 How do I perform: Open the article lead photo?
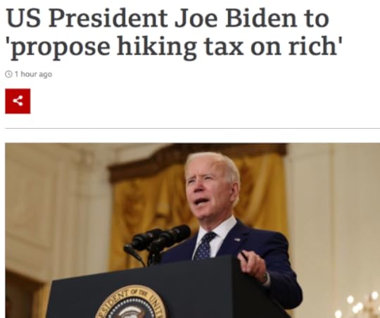pos(192,231)
